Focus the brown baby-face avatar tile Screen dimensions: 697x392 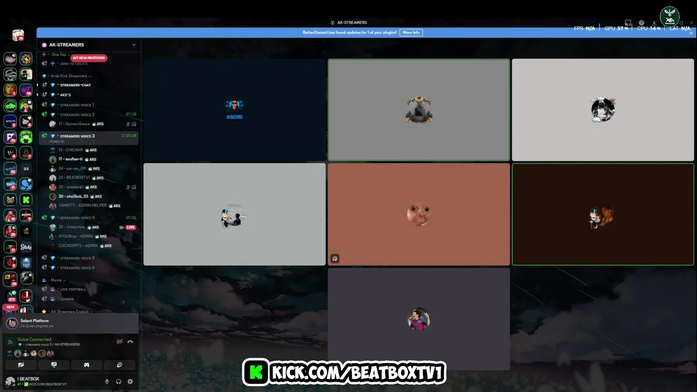click(x=419, y=215)
